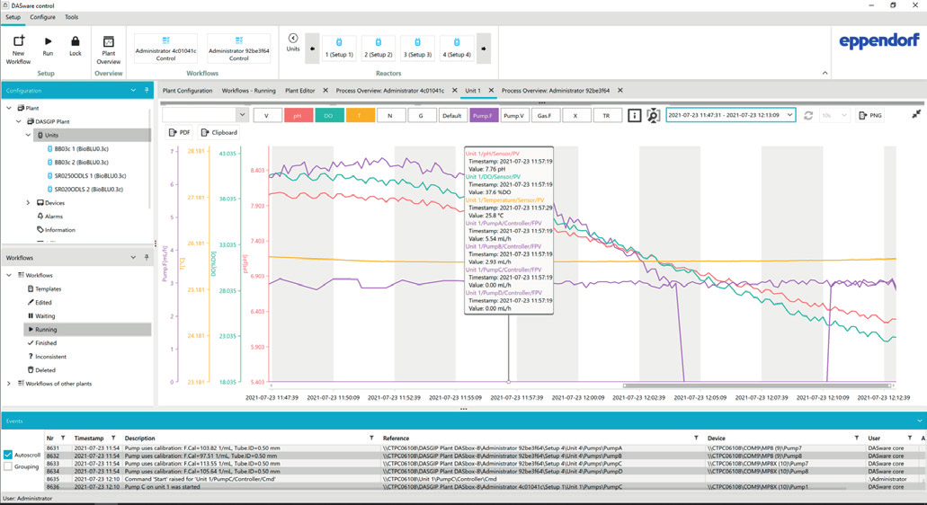
Task: Open Plant Overview
Action: (x=108, y=50)
